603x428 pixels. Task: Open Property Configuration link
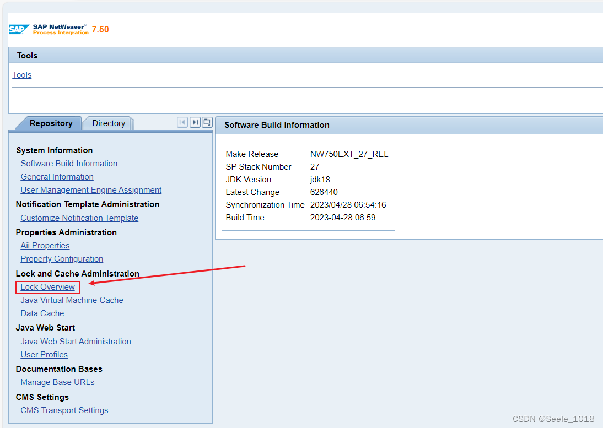62,259
